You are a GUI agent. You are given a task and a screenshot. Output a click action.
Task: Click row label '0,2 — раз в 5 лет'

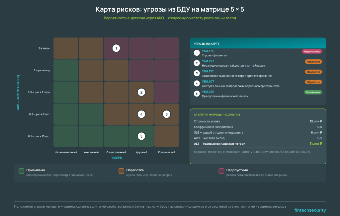(x=39, y=114)
